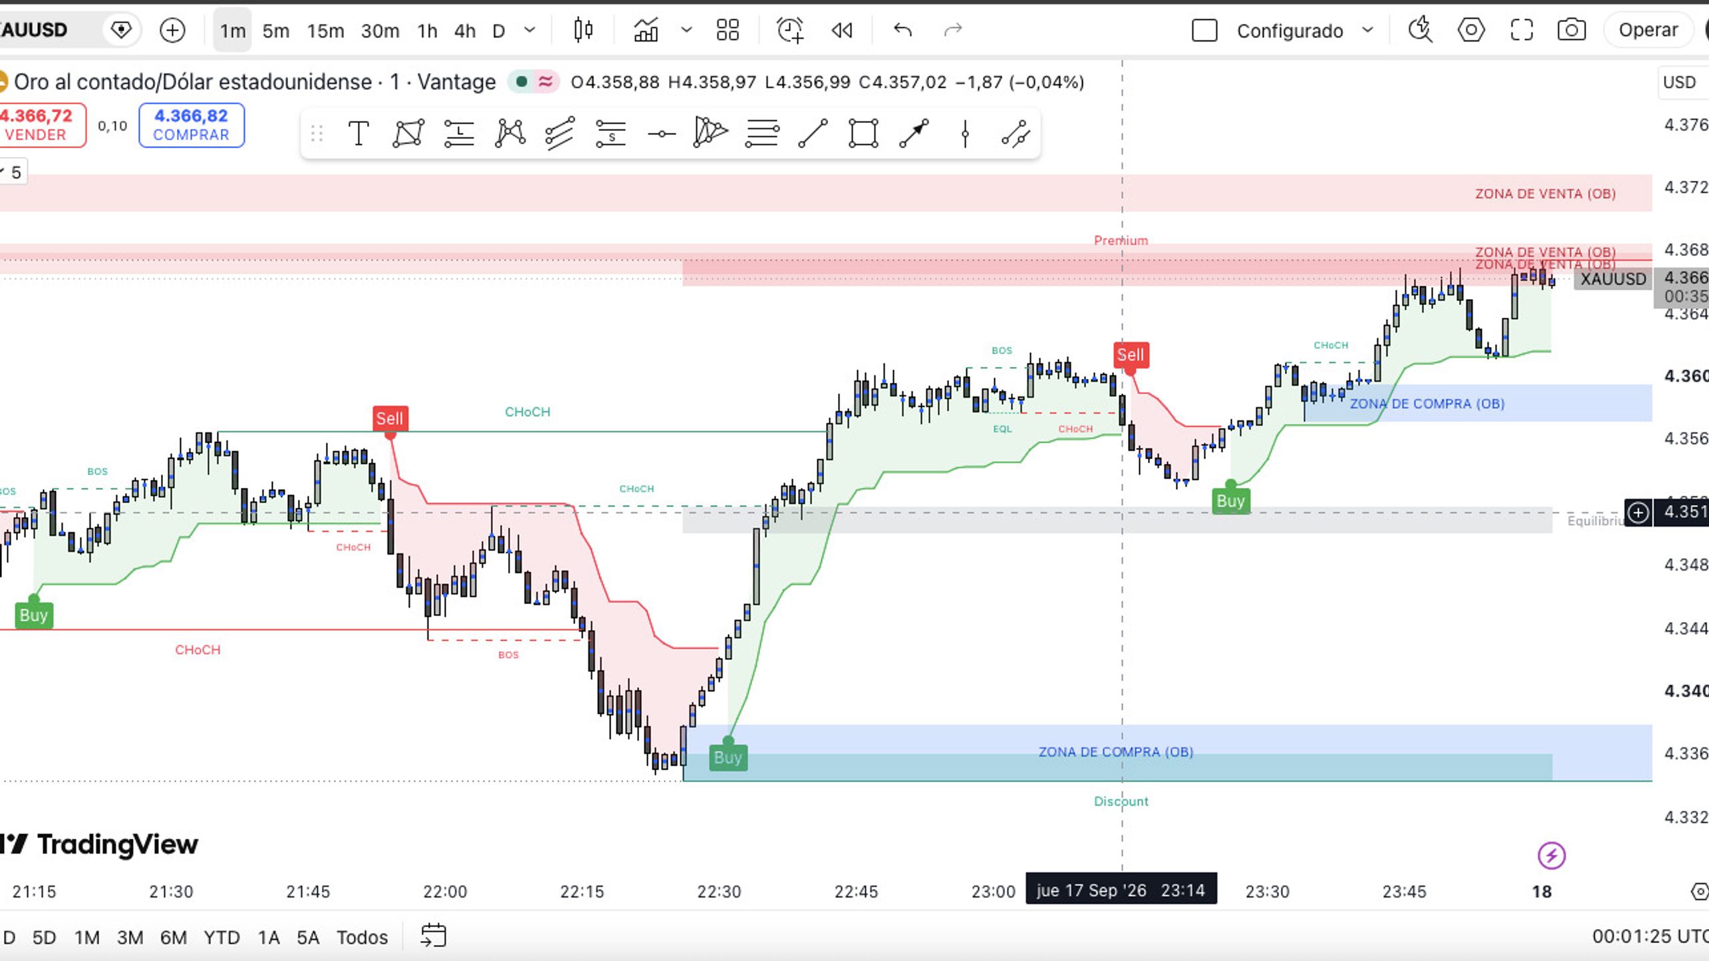Open the USD currency selector

[1682, 82]
